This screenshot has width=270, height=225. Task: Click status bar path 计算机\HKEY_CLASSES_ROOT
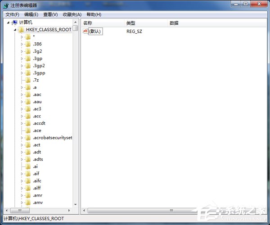34,219
